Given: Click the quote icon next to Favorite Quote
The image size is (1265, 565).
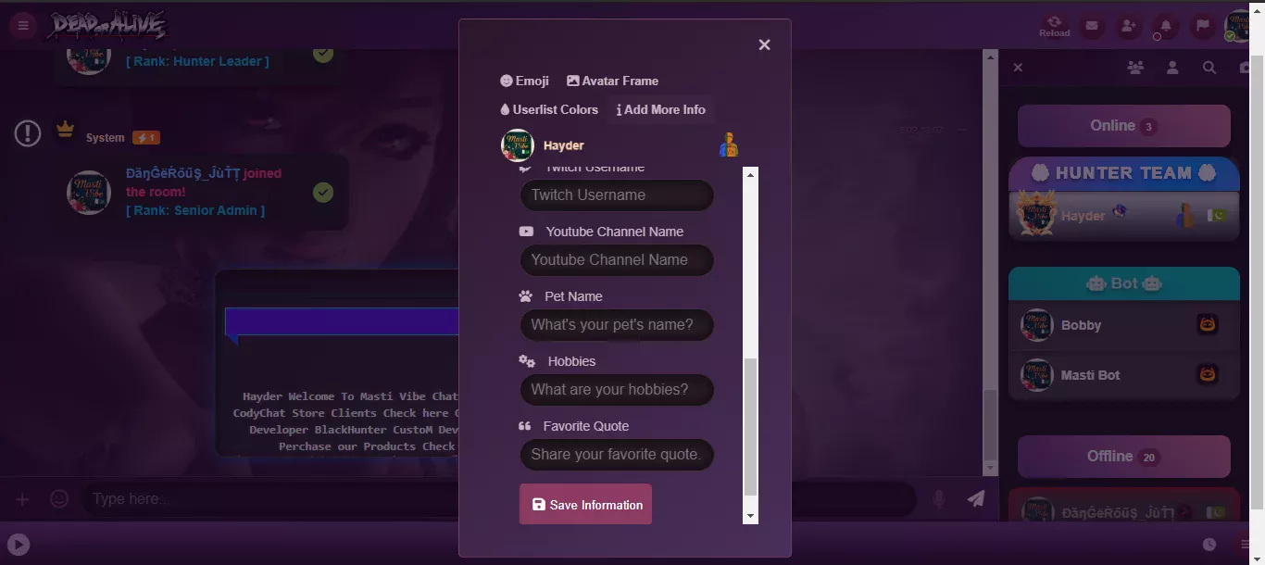Looking at the screenshot, I should point(525,426).
